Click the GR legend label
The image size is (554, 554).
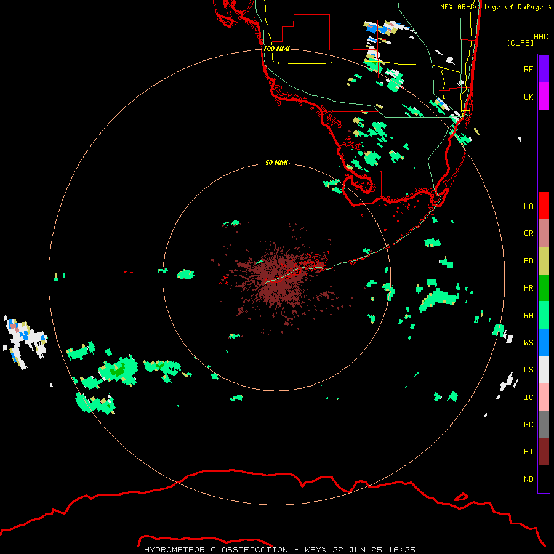(528, 233)
